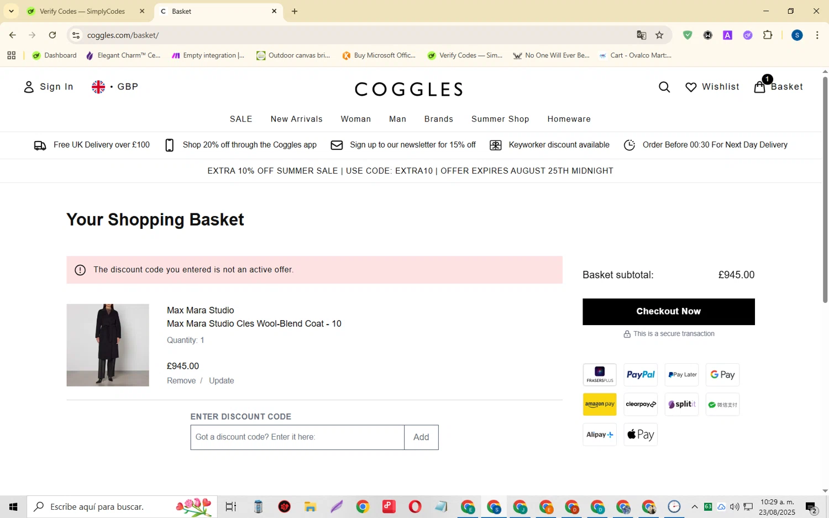Viewport: 829px width, 518px height.
Task: Click the Add discount code button
Action: [421, 437]
